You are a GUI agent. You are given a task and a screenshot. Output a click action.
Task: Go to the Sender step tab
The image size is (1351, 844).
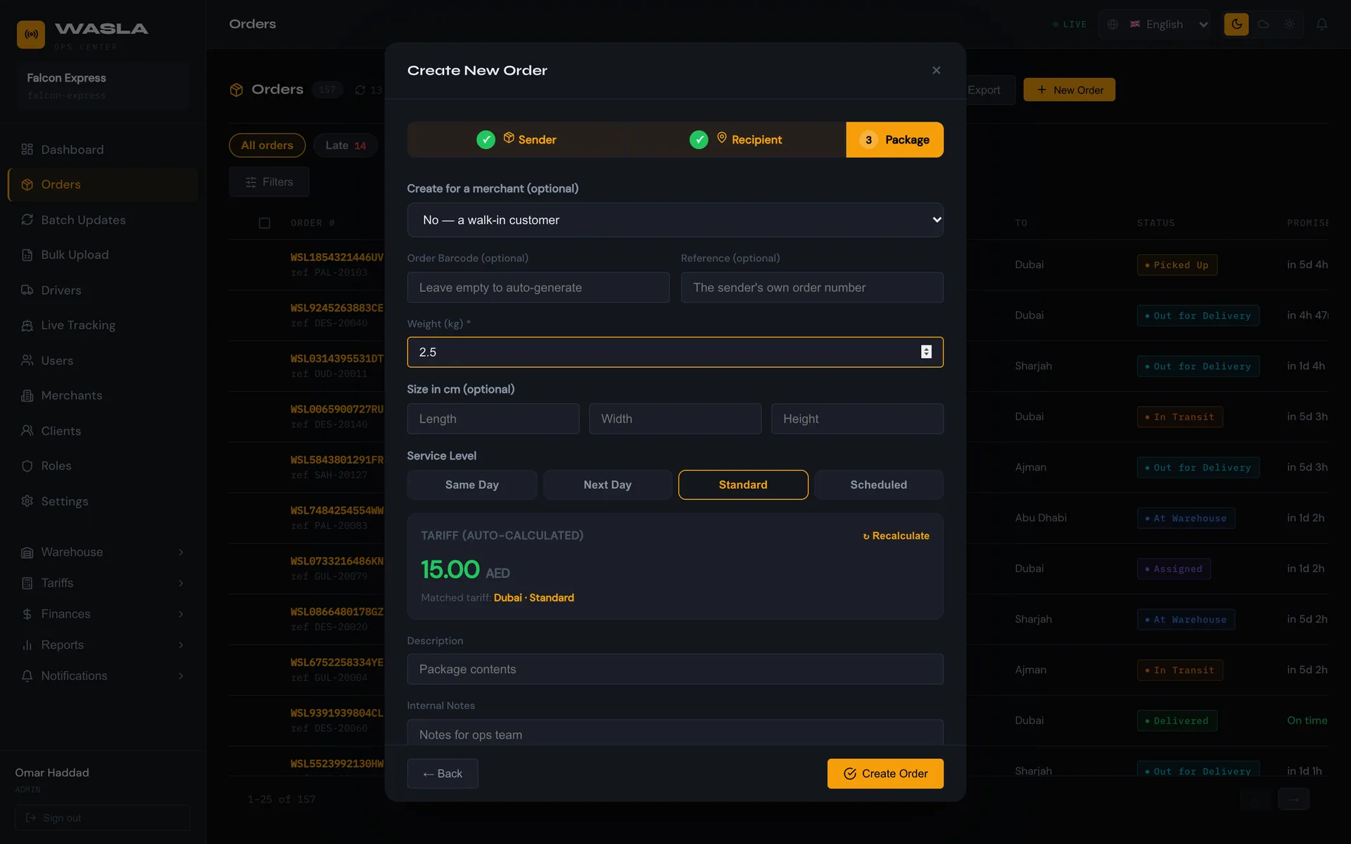[516, 139]
